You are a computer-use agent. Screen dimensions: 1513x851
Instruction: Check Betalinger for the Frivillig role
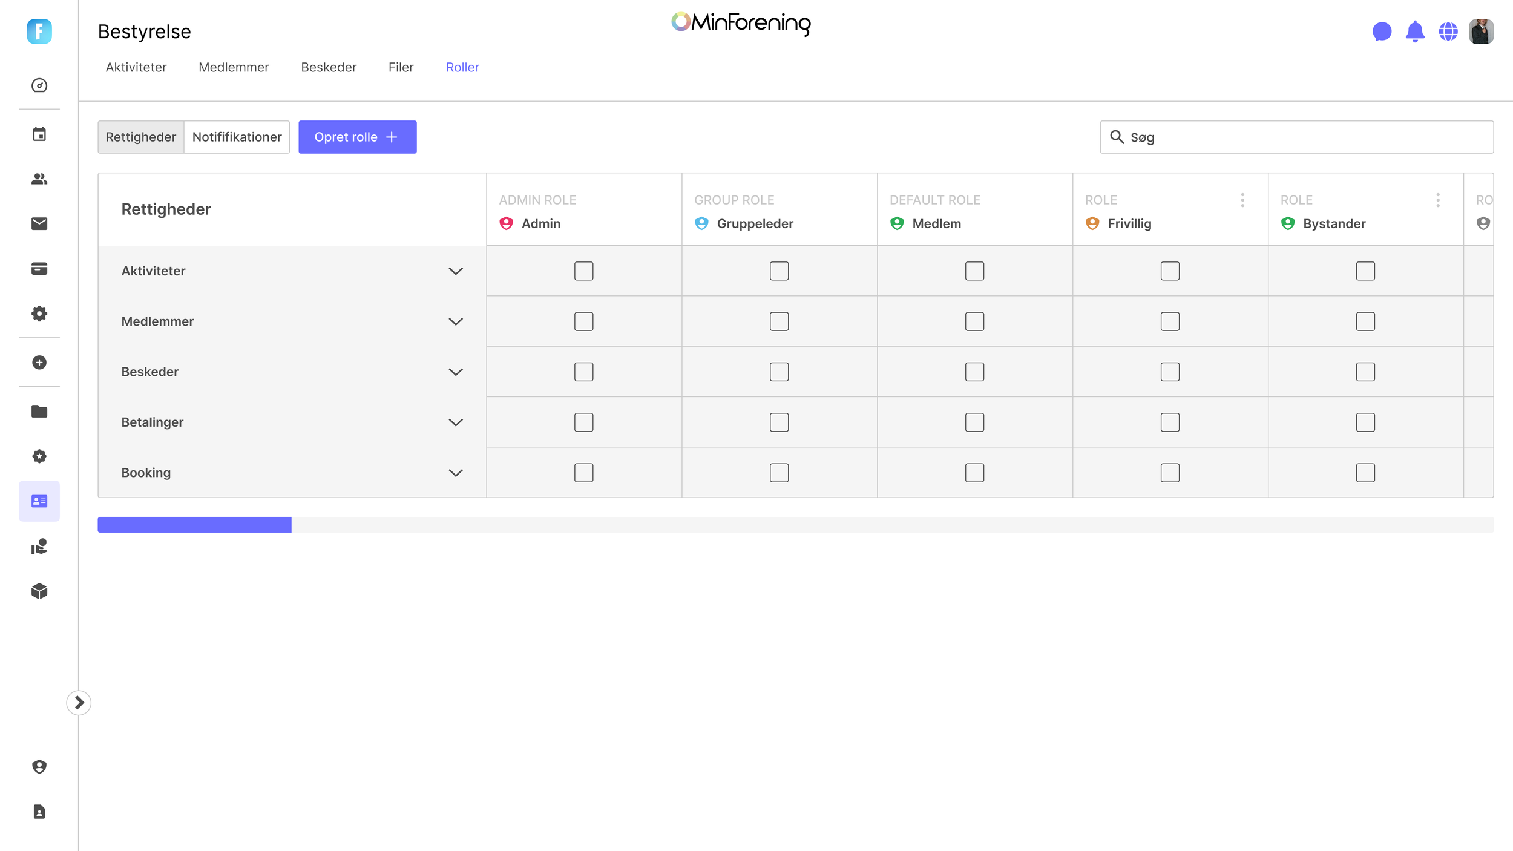[1170, 422]
